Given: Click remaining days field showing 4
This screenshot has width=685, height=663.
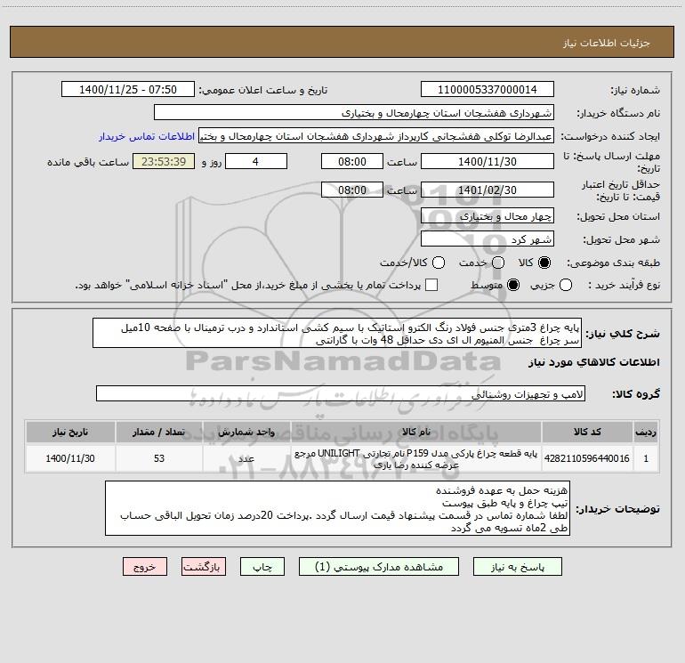Looking at the screenshot, I should [x=256, y=161].
